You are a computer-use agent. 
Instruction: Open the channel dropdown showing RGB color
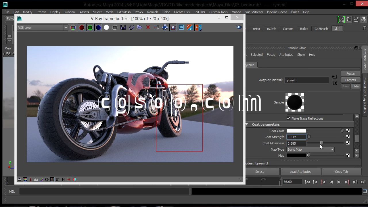42,28
